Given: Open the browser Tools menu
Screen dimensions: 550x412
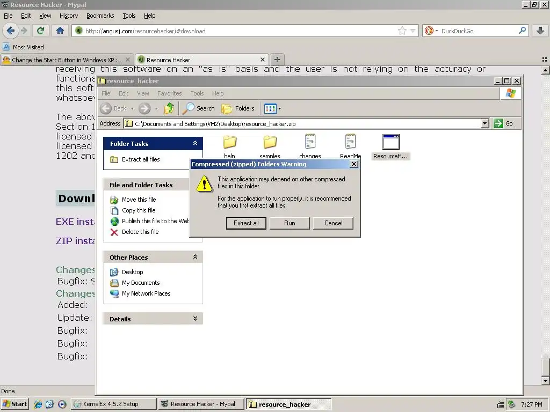Looking at the screenshot, I should tap(129, 16).
